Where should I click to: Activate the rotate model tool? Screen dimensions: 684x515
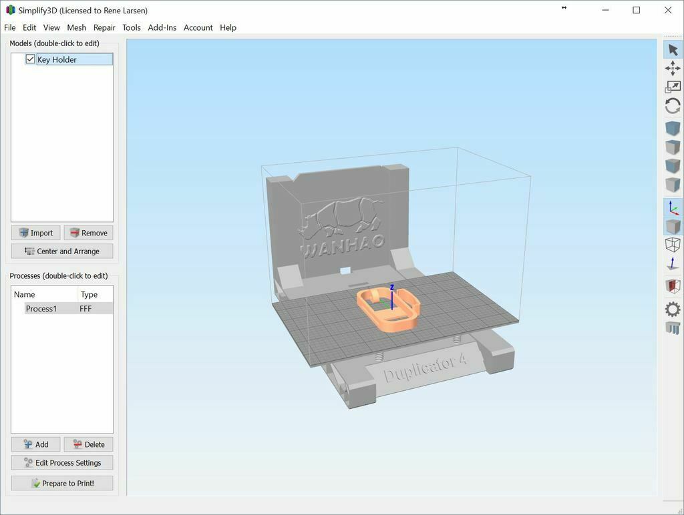[x=673, y=105]
